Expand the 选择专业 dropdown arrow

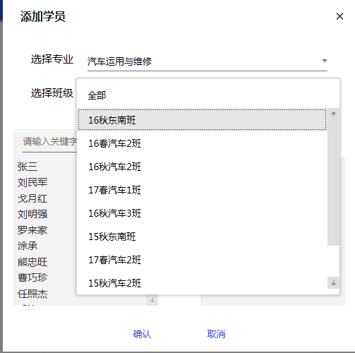[x=325, y=61]
